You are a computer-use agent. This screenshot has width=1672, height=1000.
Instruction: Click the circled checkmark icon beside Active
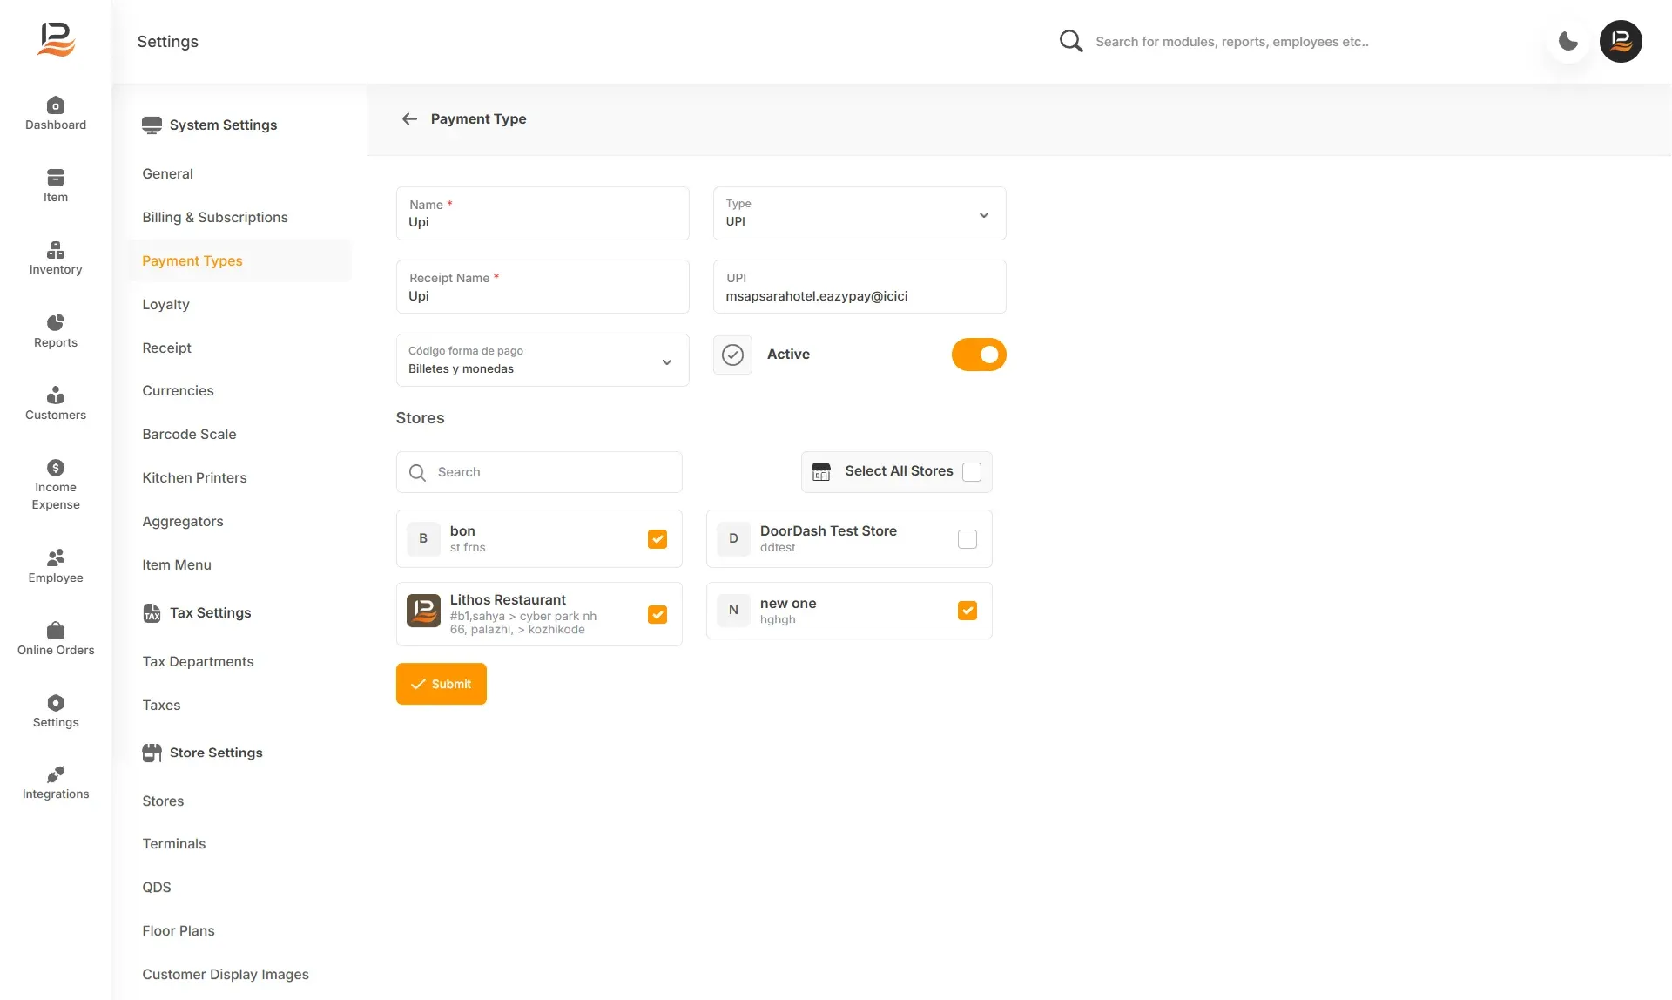(x=732, y=355)
